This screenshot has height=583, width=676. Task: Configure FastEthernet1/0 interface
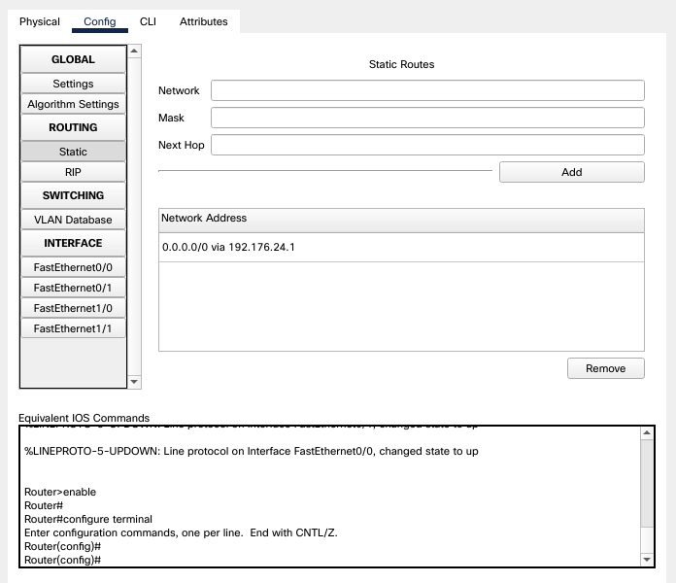click(73, 308)
